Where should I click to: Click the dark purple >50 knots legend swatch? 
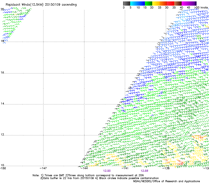(196, 3)
